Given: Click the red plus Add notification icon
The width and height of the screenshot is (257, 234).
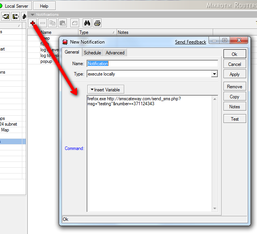Looking at the screenshot, I should (x=33, y=23).
